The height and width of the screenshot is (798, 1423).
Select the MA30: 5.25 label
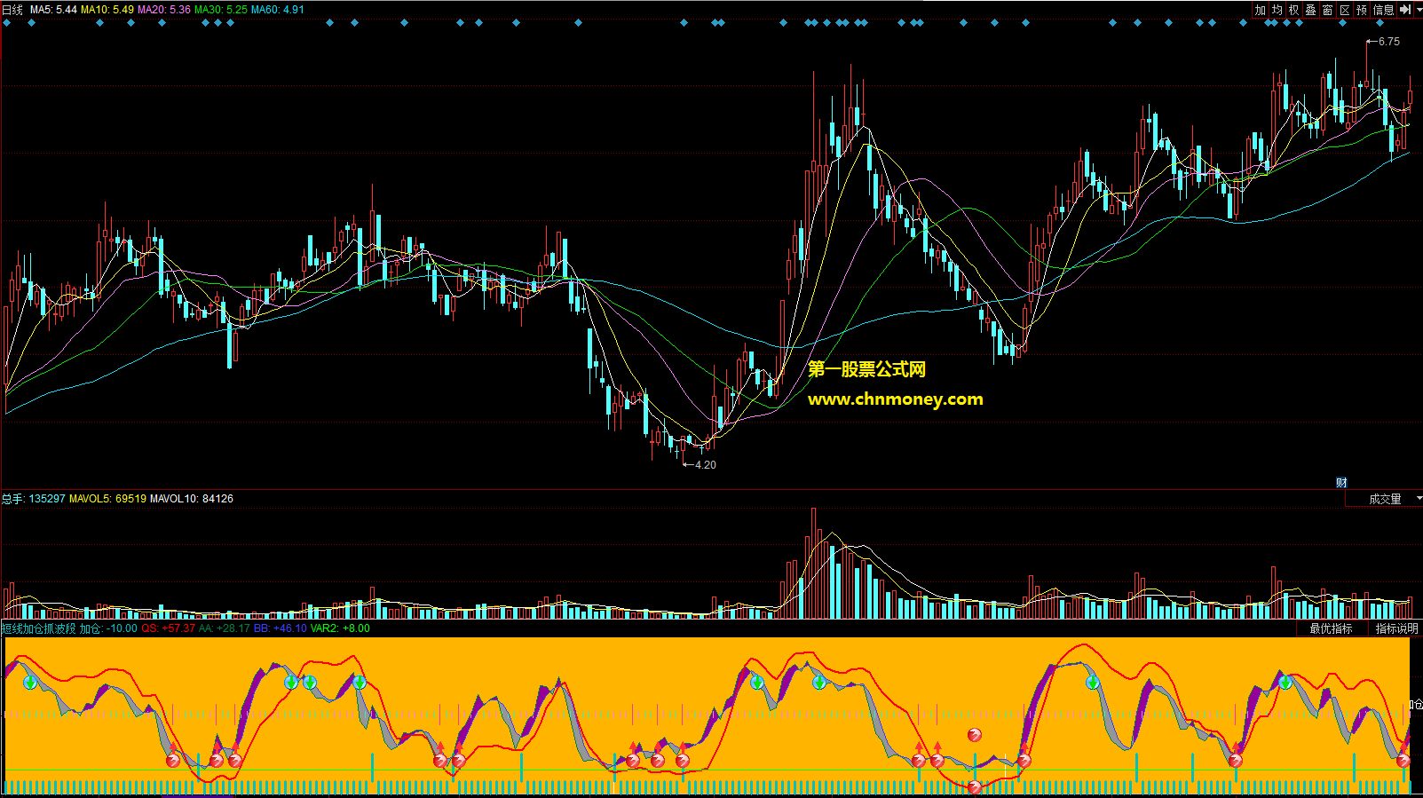coord(221,10)
